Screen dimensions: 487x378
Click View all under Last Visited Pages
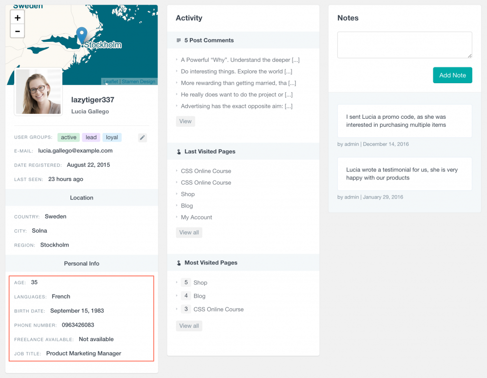(189, 232)
